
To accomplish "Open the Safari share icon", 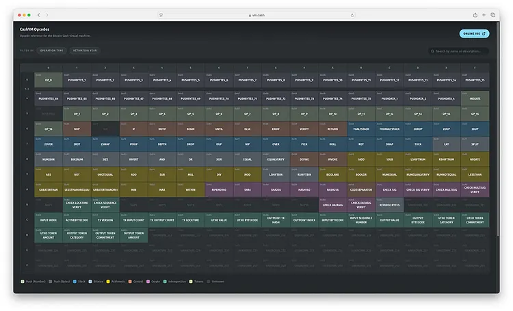I will click(x=475, y=15).
